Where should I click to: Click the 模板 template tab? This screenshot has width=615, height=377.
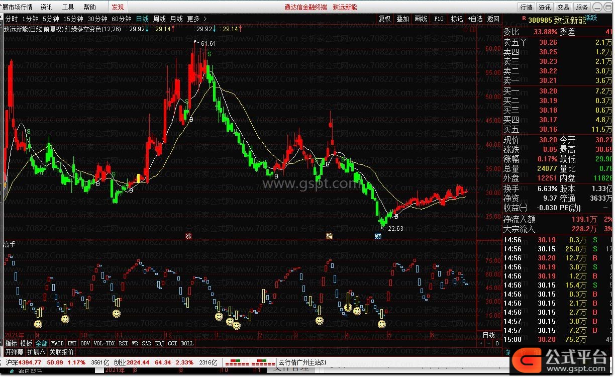click(x=26, y=343)
